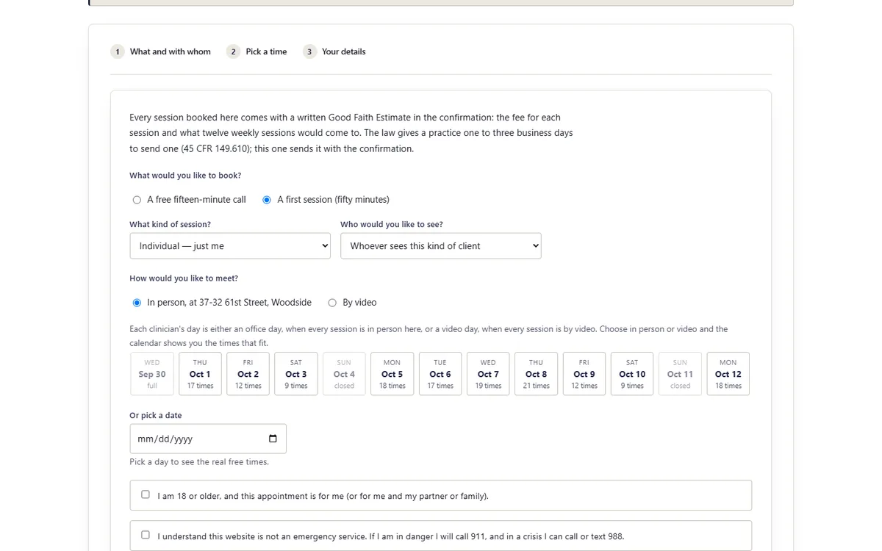Pick Tuesday Oct 6 with 17 times
The height and width of the screenshot is (551, 882).
tap(440, 374)
